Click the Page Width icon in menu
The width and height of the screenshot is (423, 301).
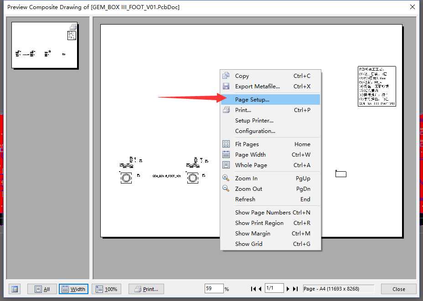tap(226, 155)
